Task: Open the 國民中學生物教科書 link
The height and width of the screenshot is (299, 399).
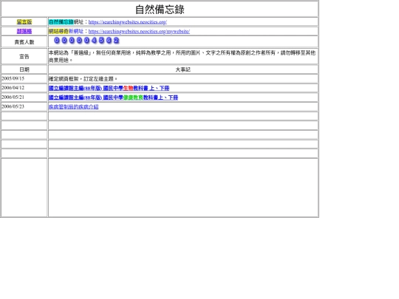Action: click(109, 89)
